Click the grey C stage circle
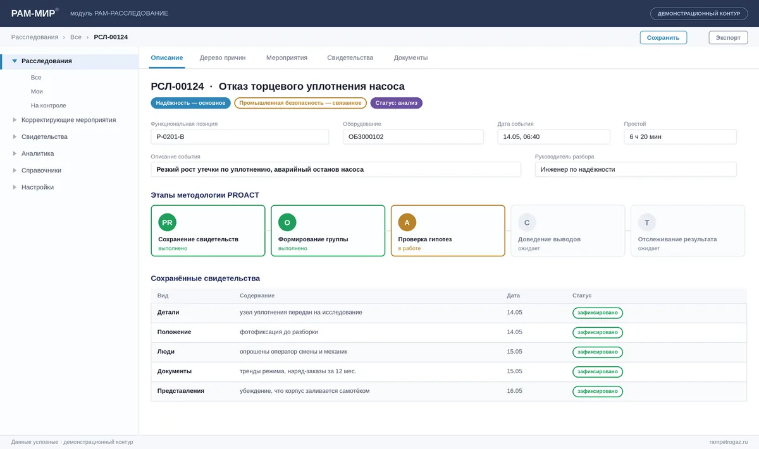This screenshot has width=759, height=449. tap(527, 222)
